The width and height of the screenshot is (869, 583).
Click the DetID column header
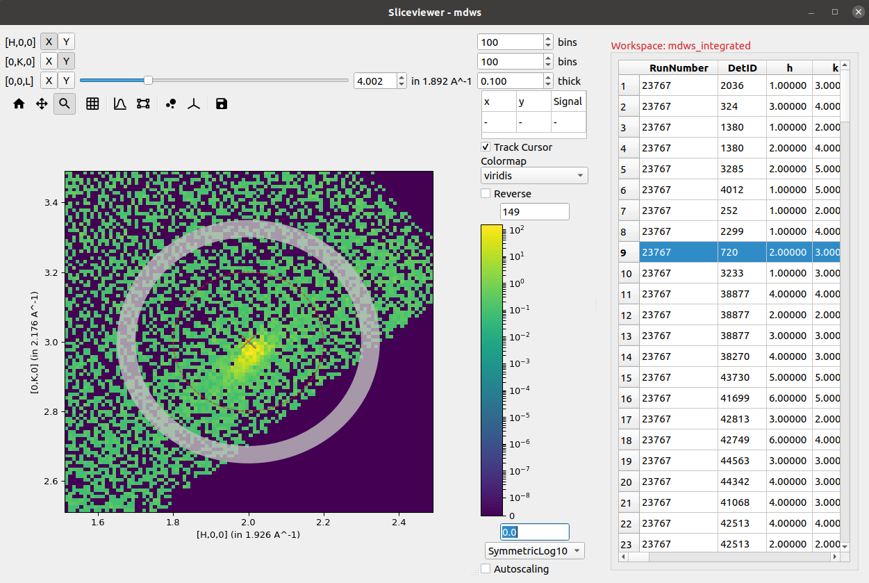point(742,67)
